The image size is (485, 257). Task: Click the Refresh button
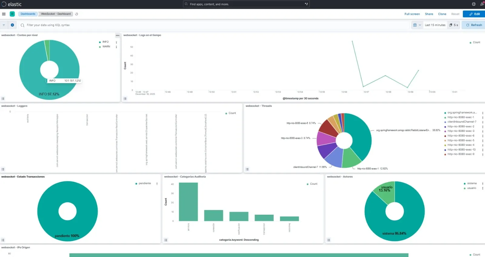474,25
